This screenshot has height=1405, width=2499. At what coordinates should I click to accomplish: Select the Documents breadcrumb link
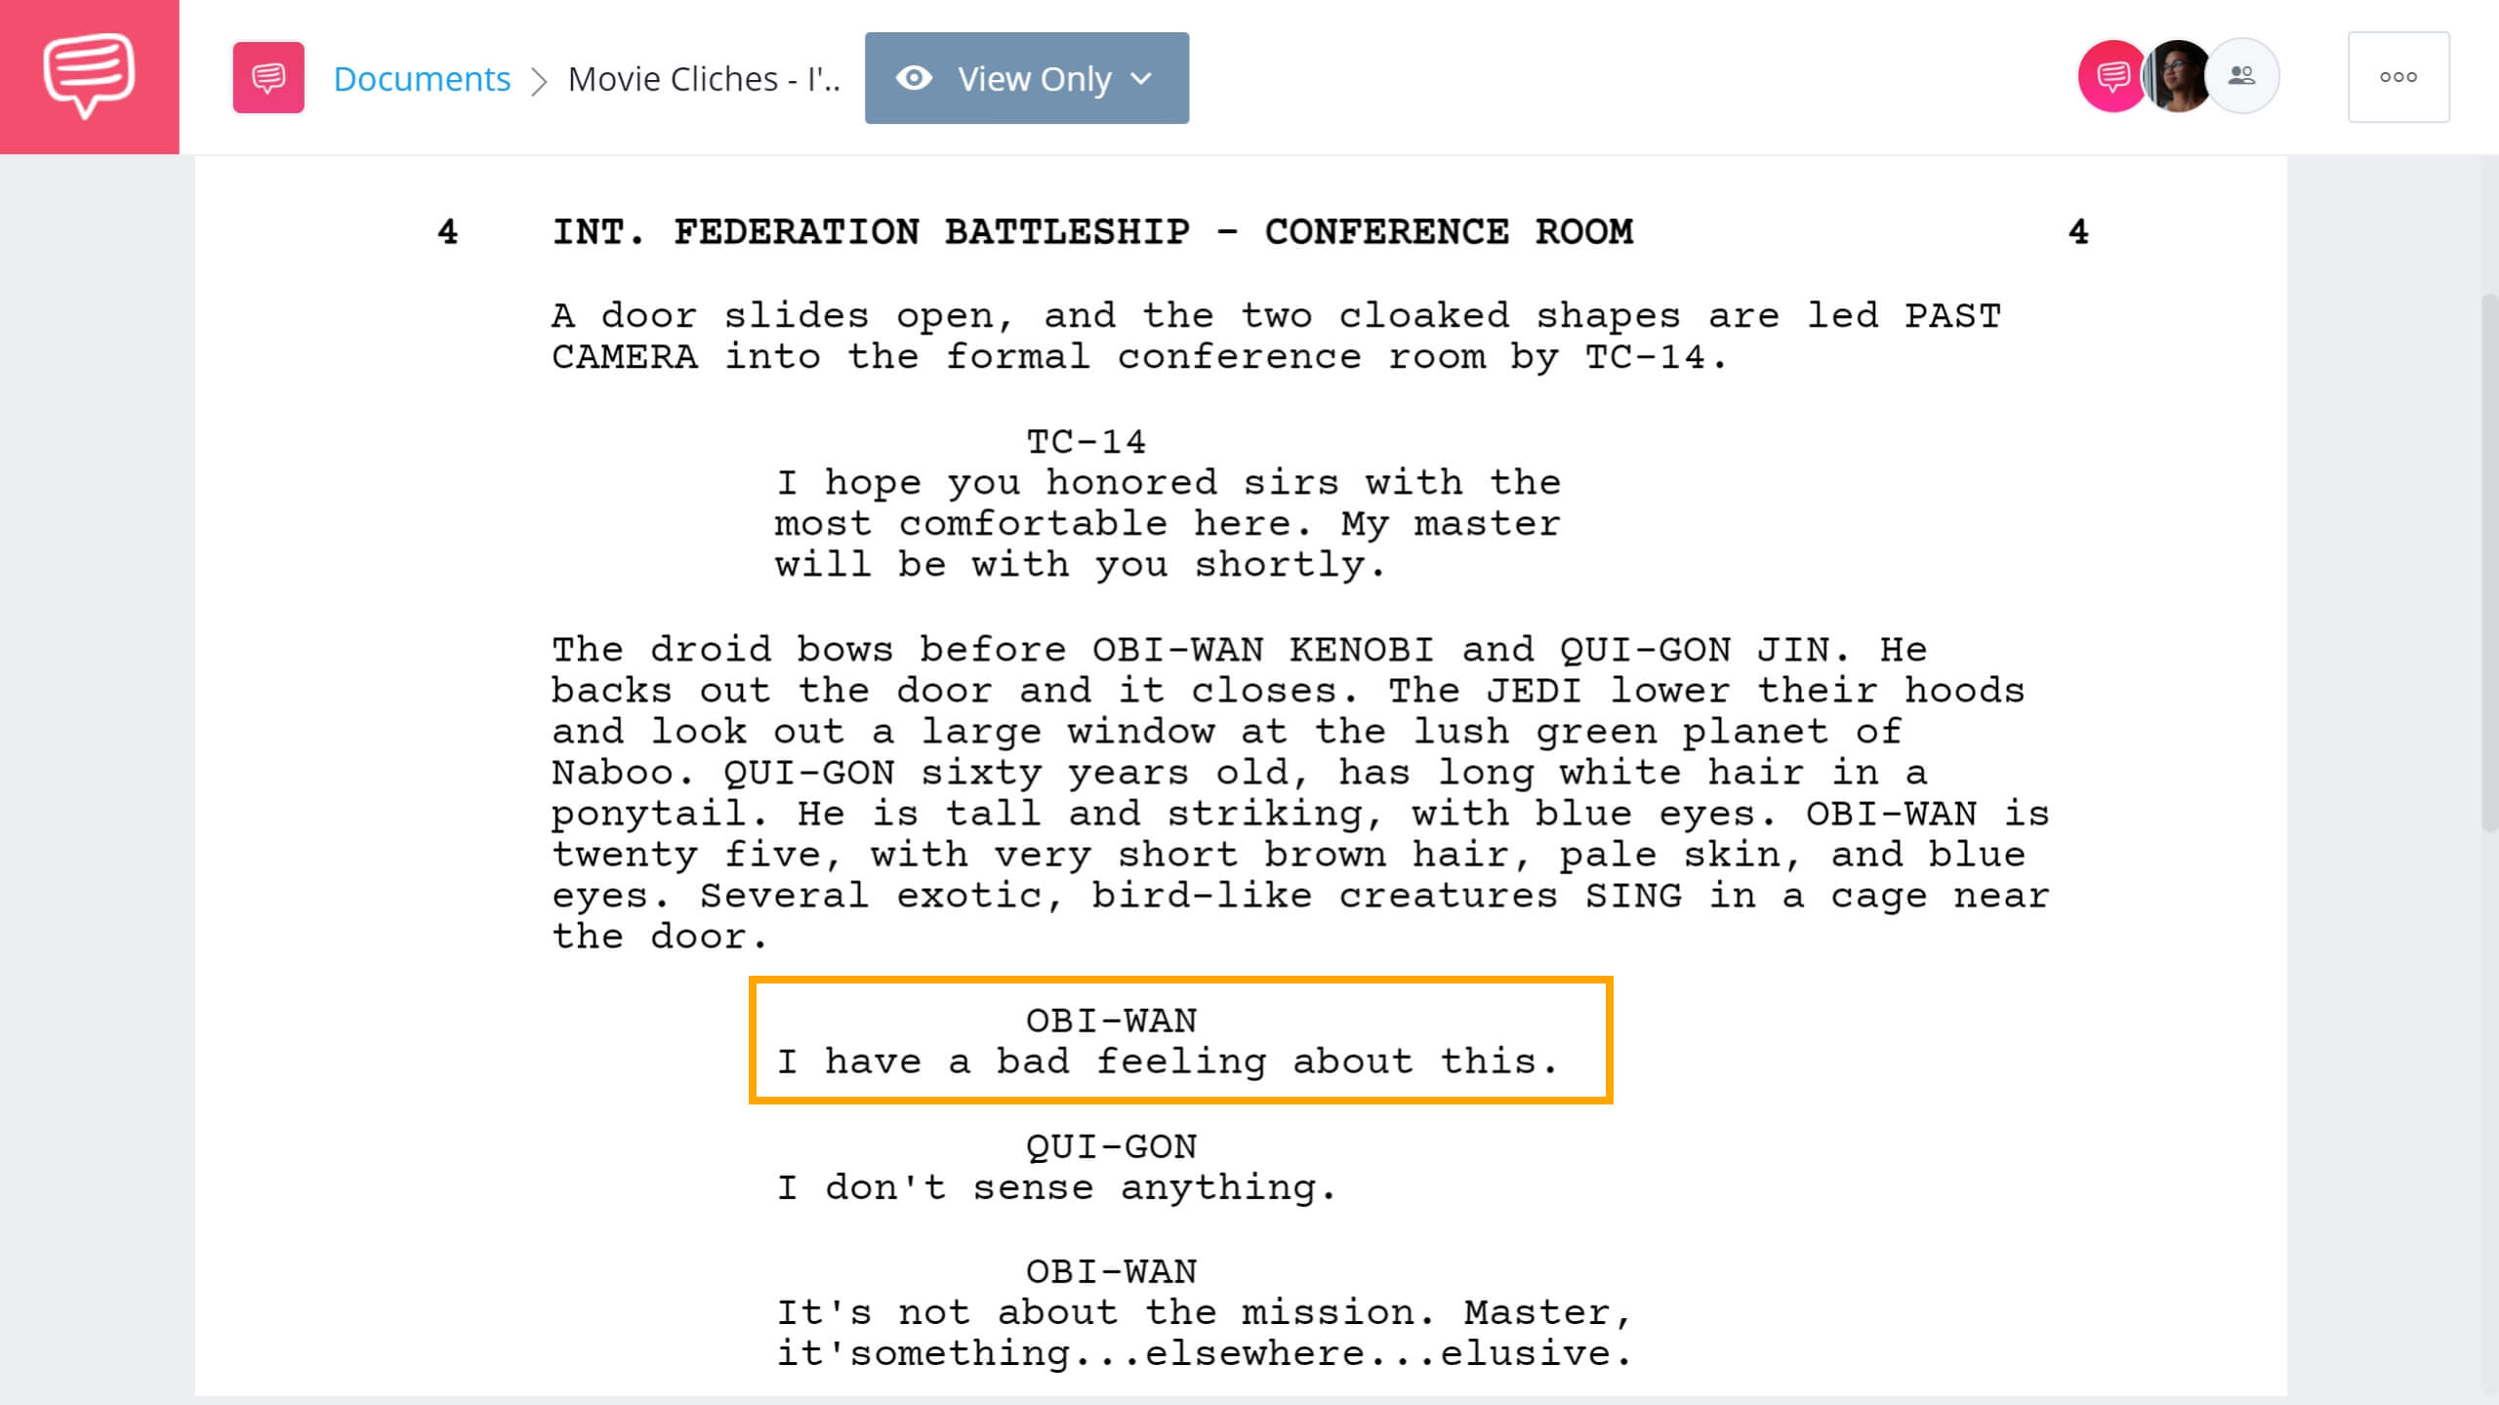(x=419, y=77)
